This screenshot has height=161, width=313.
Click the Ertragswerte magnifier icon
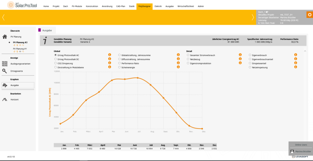pyautogui.click(x=5, y=71)
